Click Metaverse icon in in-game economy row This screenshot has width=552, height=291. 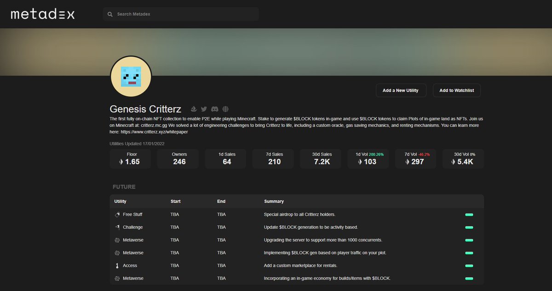117,279
